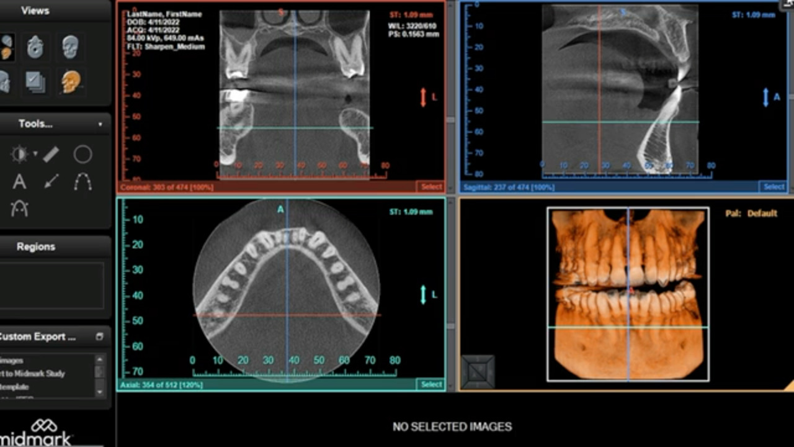The height and width of the screenshot is (447, 794).
Task: Pick the ruler measurement tool
Action: (51, 154)
